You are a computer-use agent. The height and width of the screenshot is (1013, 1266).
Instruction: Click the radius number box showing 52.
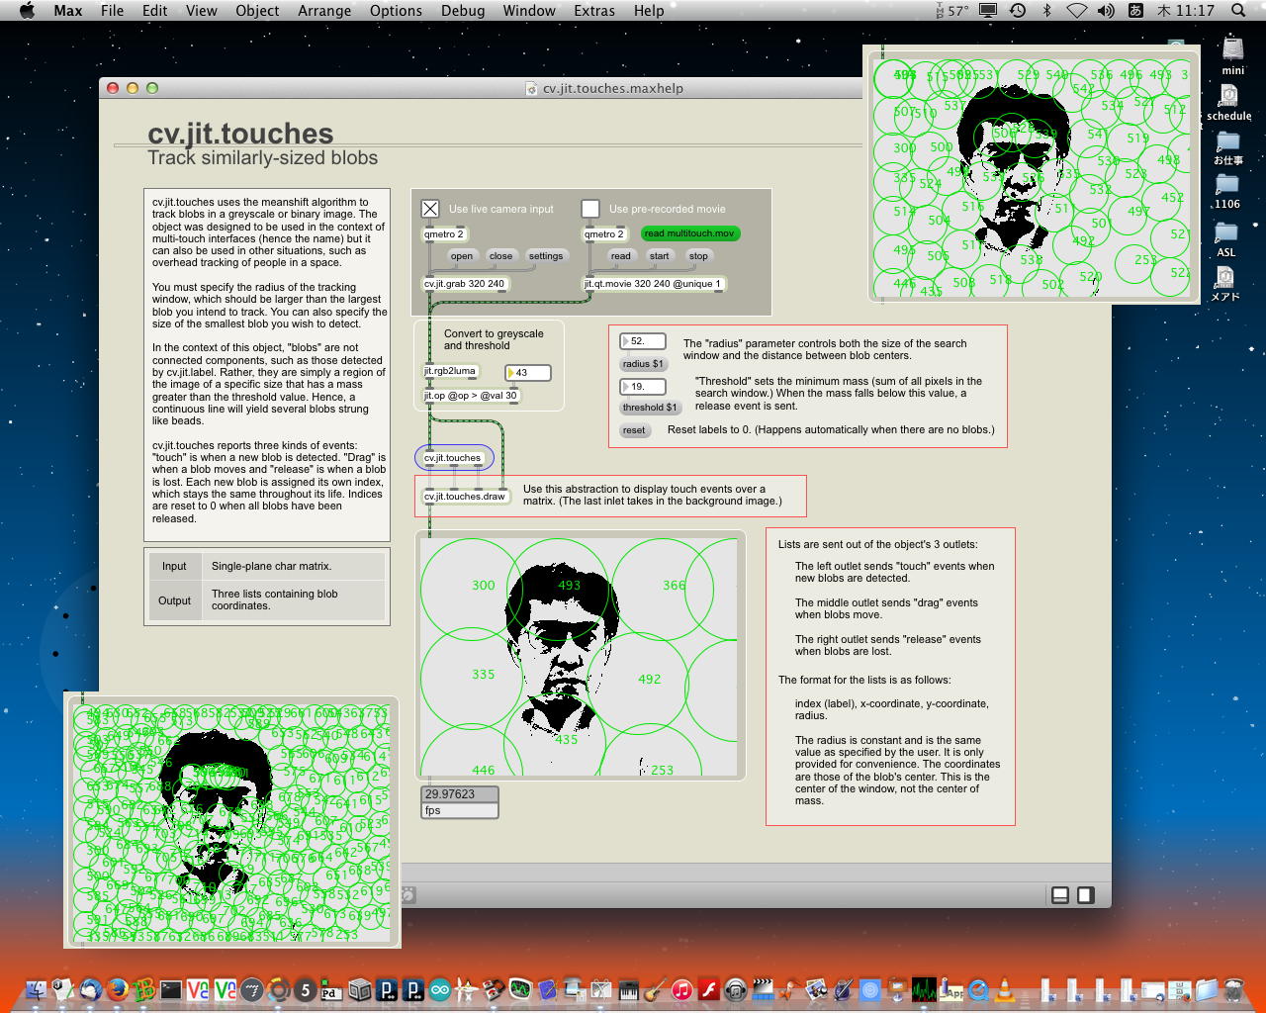pyautogui.click(x=643, y=341)
